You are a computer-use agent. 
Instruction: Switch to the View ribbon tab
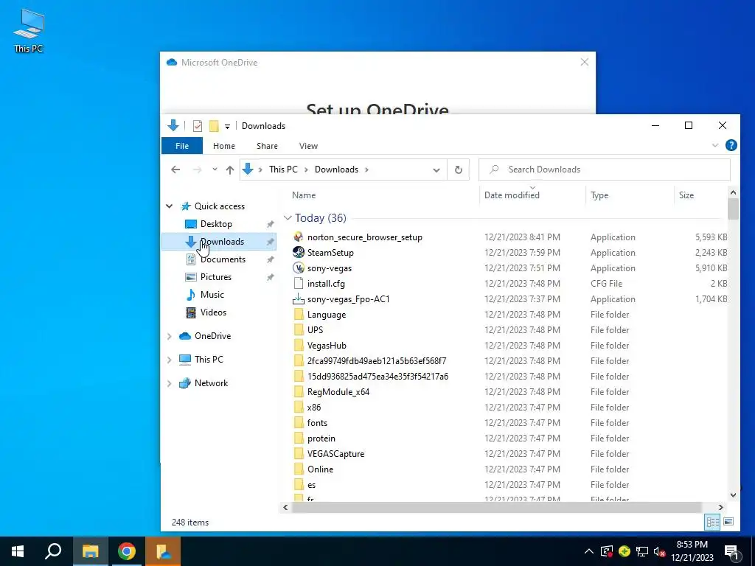tap(308, 146)
